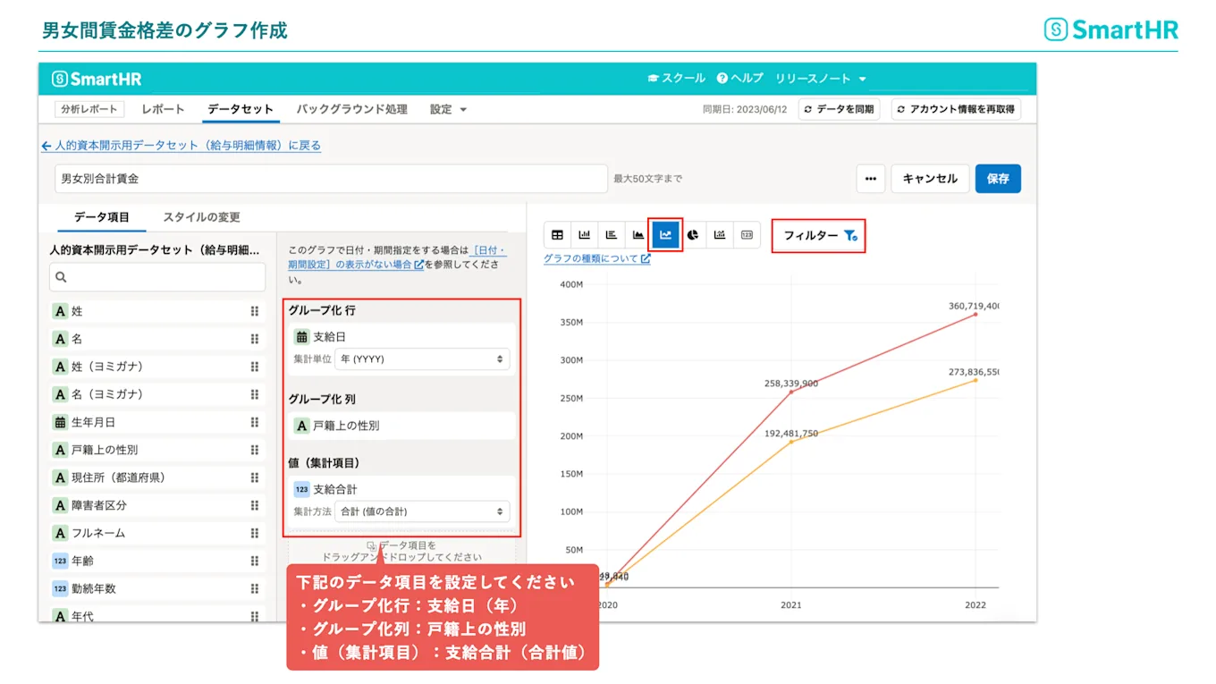
Task: Select the horizontal bar chart icon
Action: tap(612, 235)
